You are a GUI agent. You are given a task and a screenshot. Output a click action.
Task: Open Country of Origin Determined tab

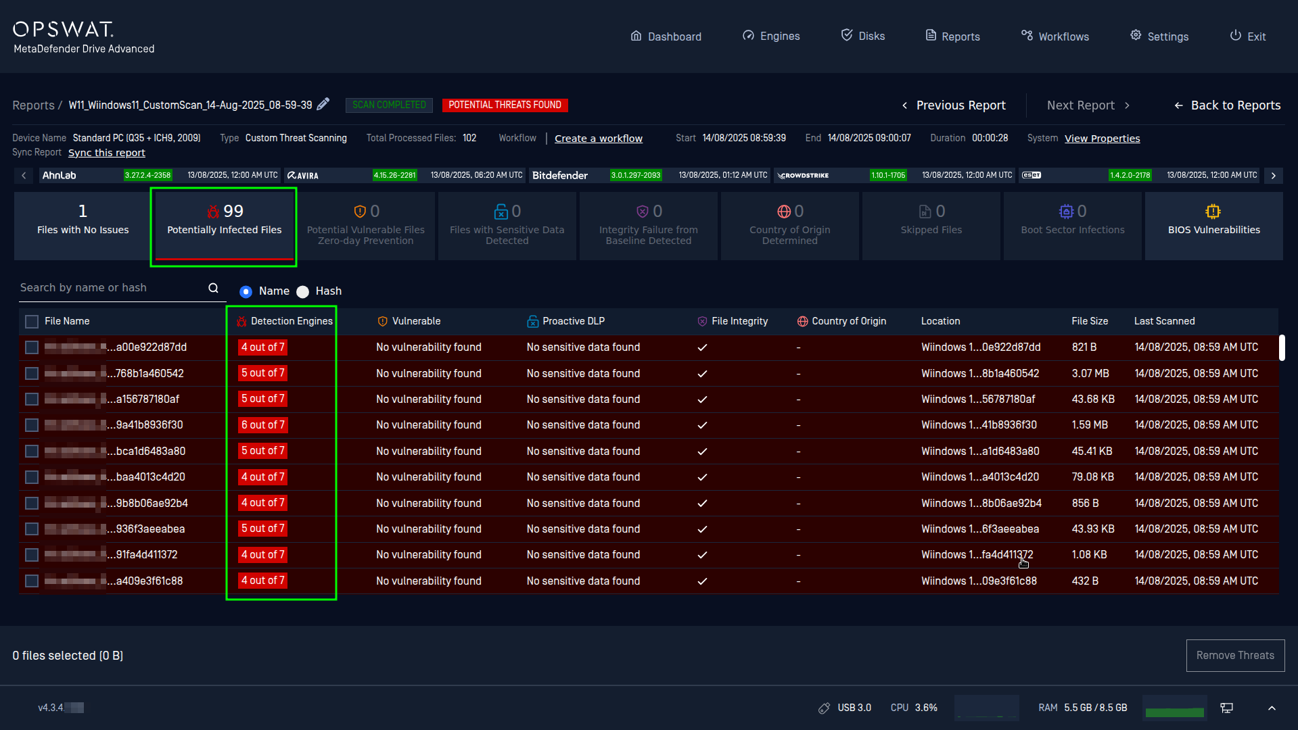tap(790, 226)
